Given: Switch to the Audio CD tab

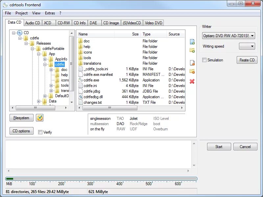Looking at the screenshot, I should (x=33, y=23).
